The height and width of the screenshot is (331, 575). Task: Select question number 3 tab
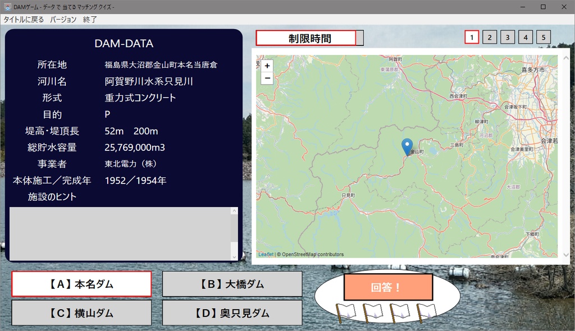[x=507, y=36]
